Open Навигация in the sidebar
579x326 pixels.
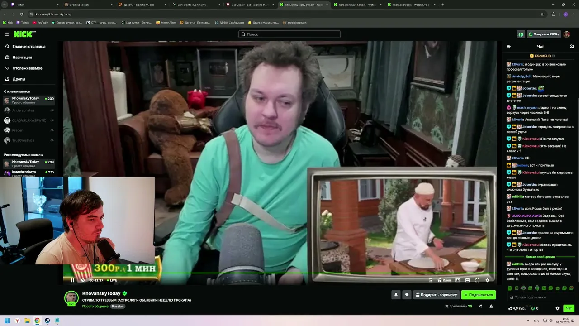click(22, 58)
